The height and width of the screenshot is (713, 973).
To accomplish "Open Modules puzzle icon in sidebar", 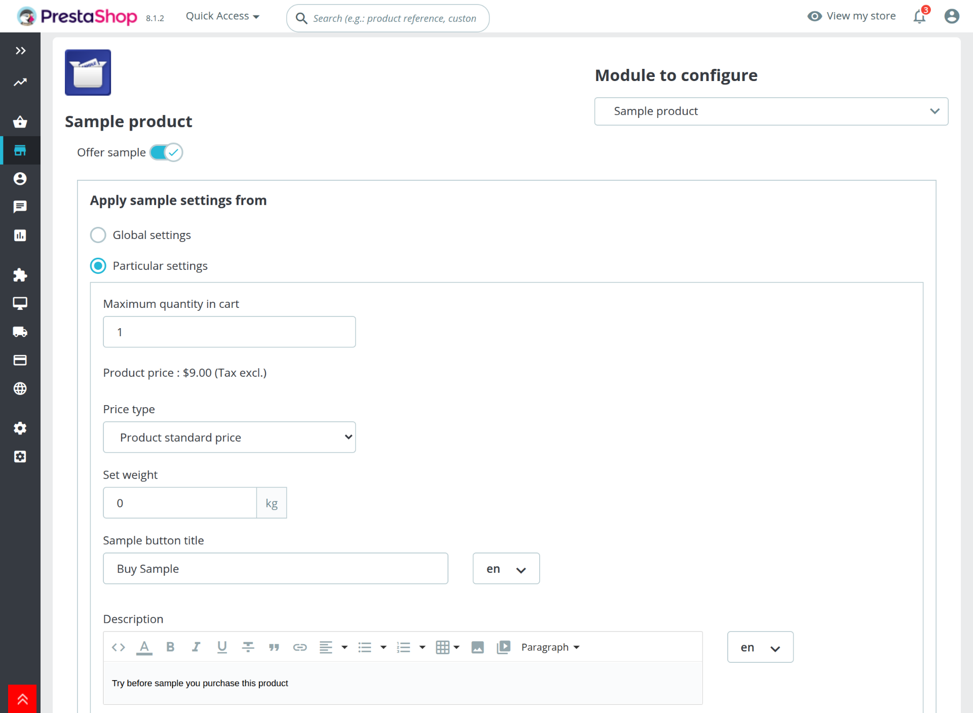I will pyautogui.click(x=20, y=275).
